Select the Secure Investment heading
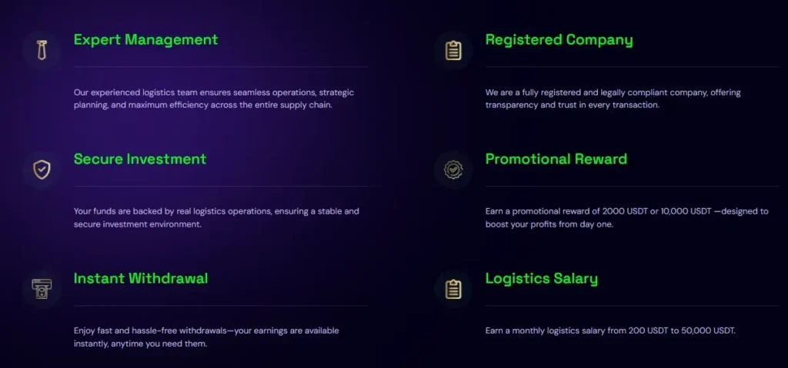The width and height of the screenshot is (788, 368). pos(140,159)
